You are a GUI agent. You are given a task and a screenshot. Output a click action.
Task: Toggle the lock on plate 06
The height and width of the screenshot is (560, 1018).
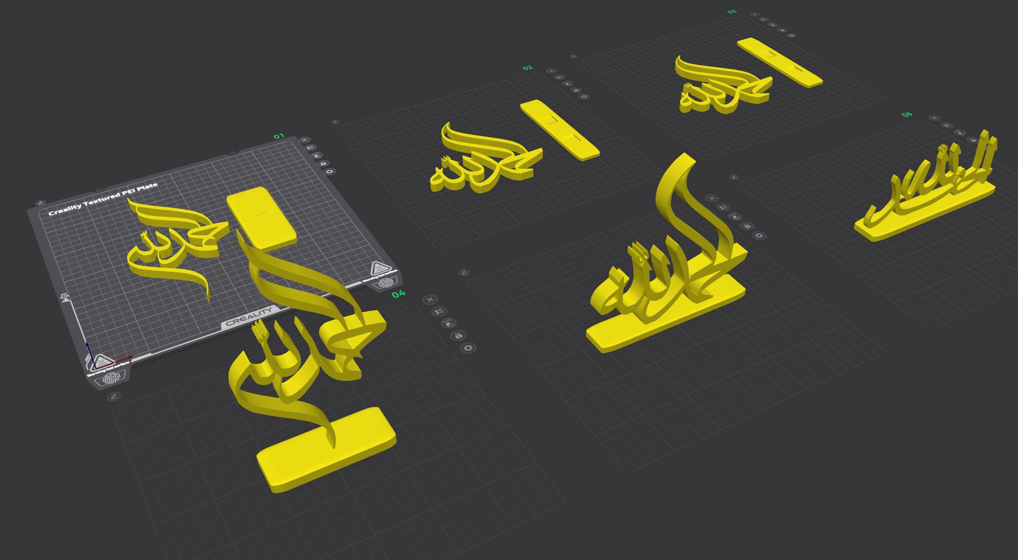[x=972, y=140]
